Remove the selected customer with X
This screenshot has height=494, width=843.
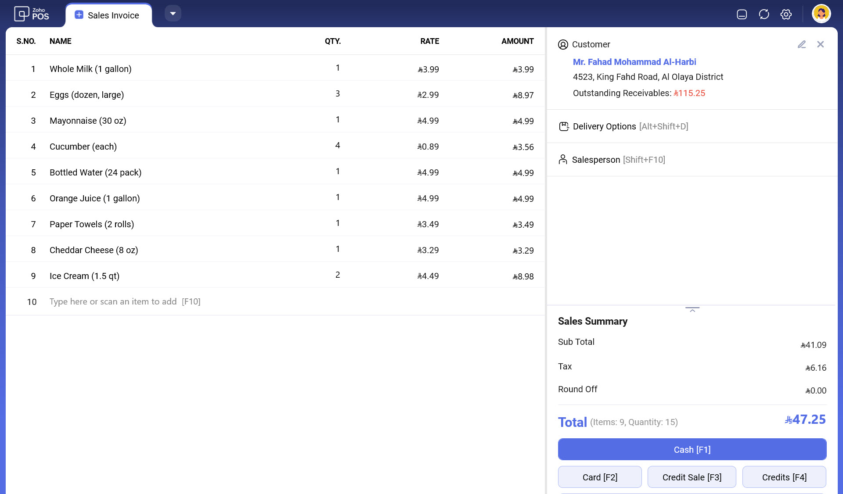pos(820,44)
